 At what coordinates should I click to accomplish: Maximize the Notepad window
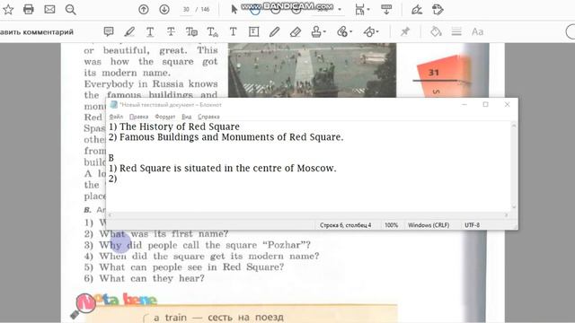(x=485, y=104)
